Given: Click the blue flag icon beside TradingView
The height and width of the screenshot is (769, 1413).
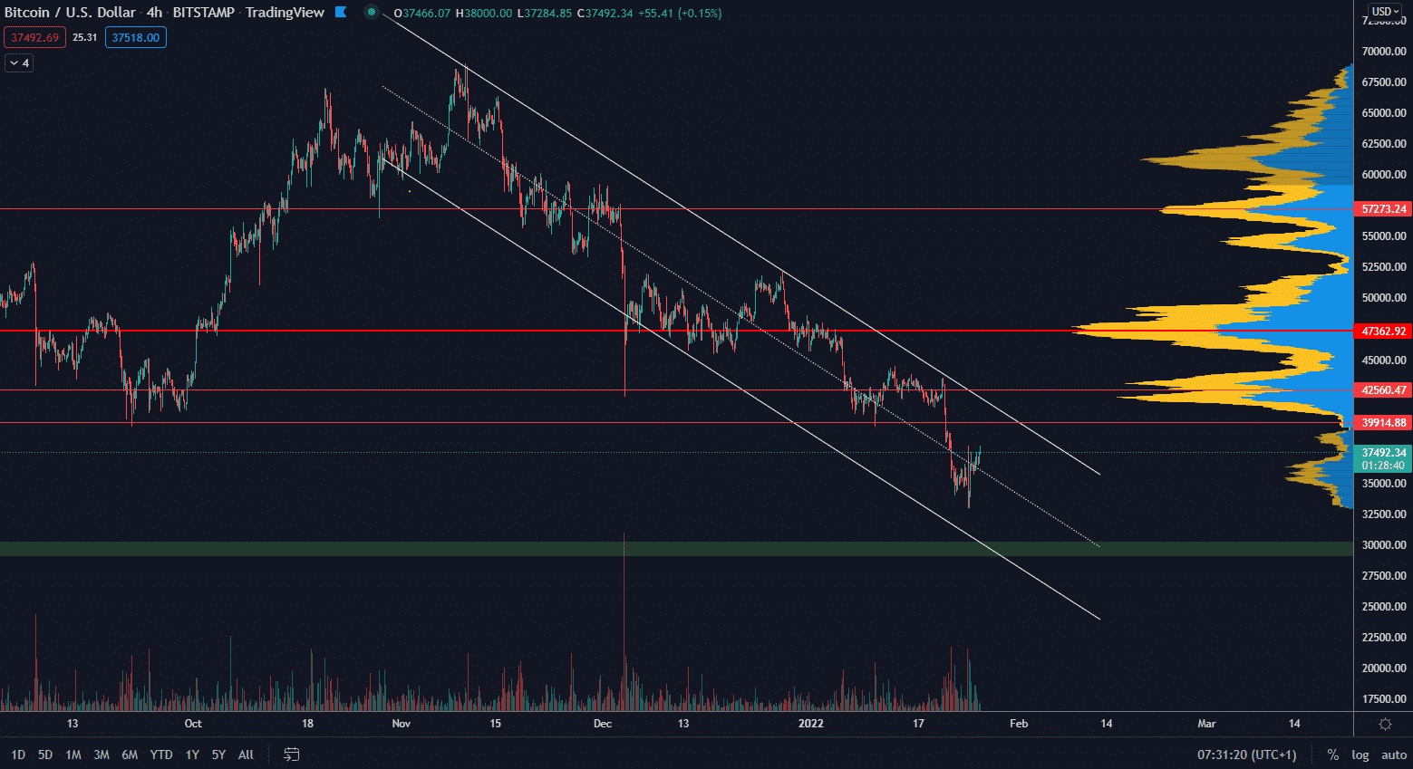Looking at the screenshot, I should click(341, 13).
